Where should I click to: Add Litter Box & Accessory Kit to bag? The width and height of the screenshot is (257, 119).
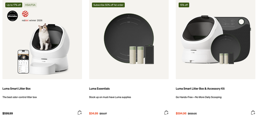pos(253,113)
